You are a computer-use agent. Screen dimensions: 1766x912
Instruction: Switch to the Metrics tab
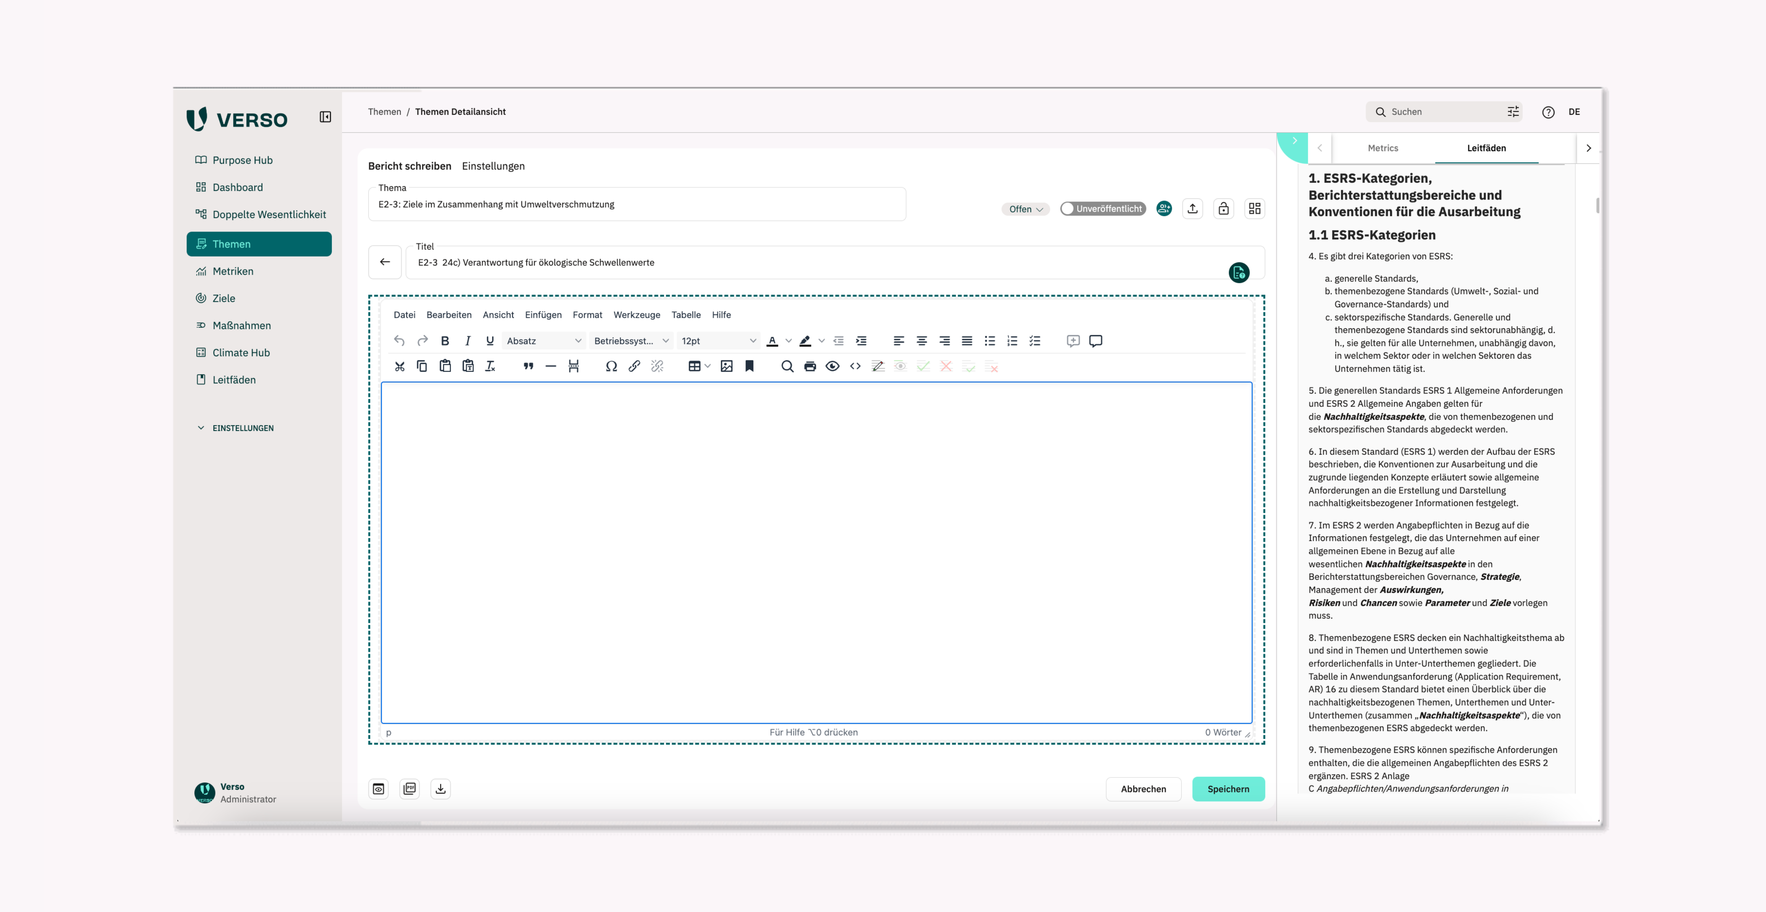click(x=1382, y=148)
